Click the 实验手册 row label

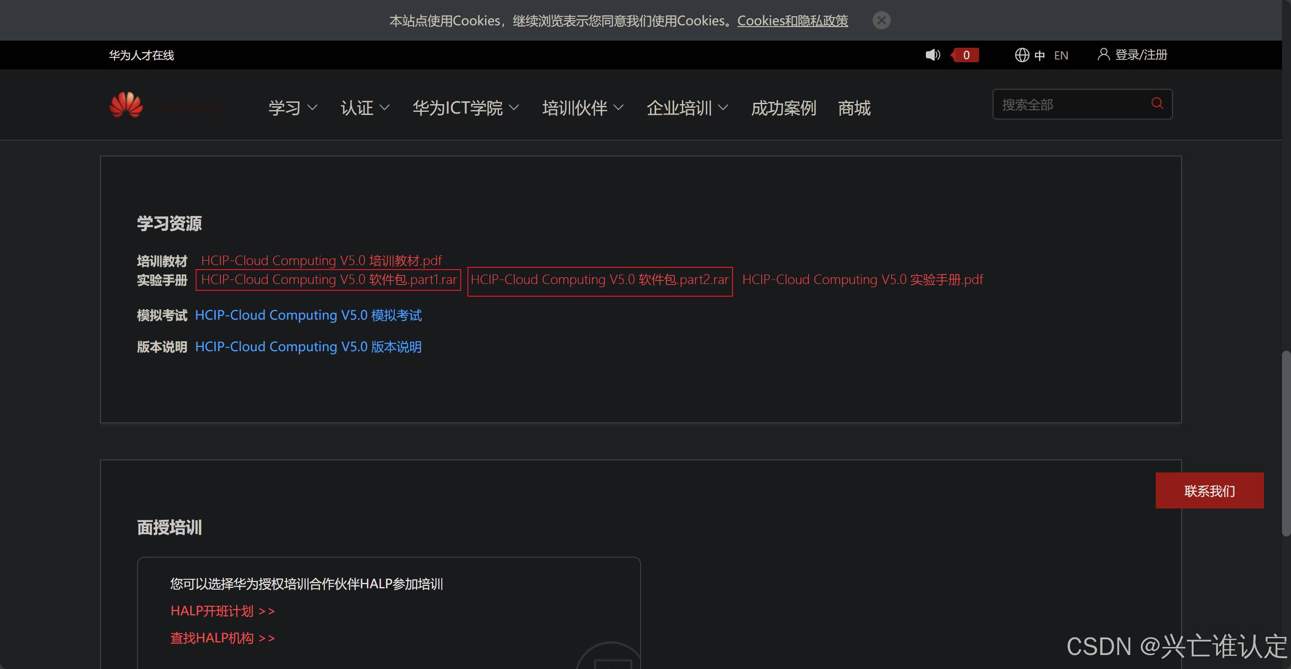pos(162,280)
